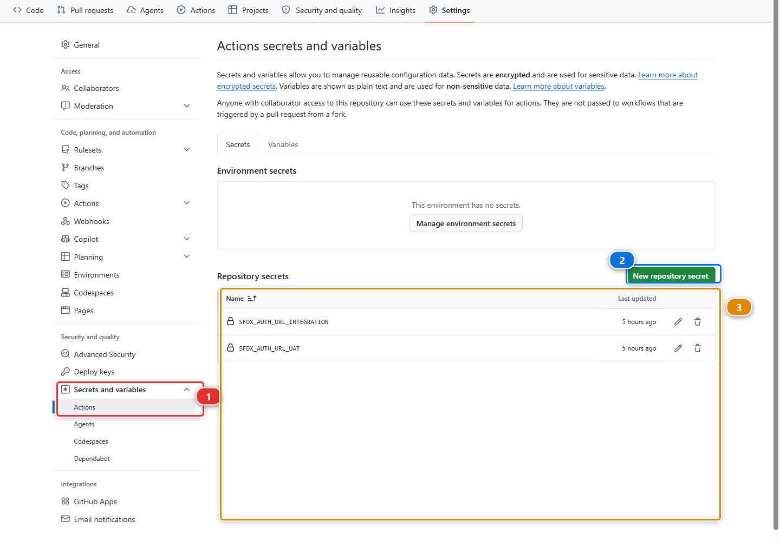780x541 pixels.
Task: Select the Secrets tab
Action: pos(238,144)
